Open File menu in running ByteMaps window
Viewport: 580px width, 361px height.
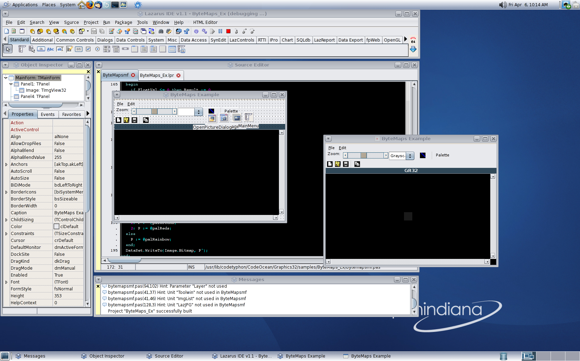pos(331,148)
